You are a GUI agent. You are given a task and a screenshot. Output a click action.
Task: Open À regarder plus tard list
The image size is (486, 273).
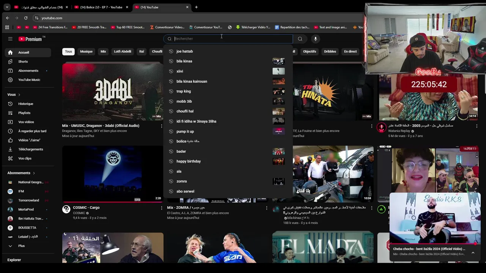point(28,131)
